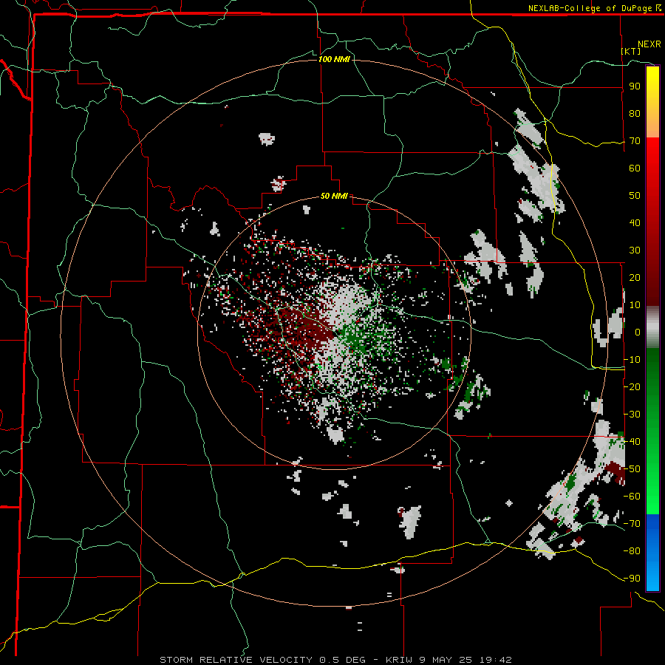Click the -10 value on velocity scale
Screen dimensions: 665x665
632,360
